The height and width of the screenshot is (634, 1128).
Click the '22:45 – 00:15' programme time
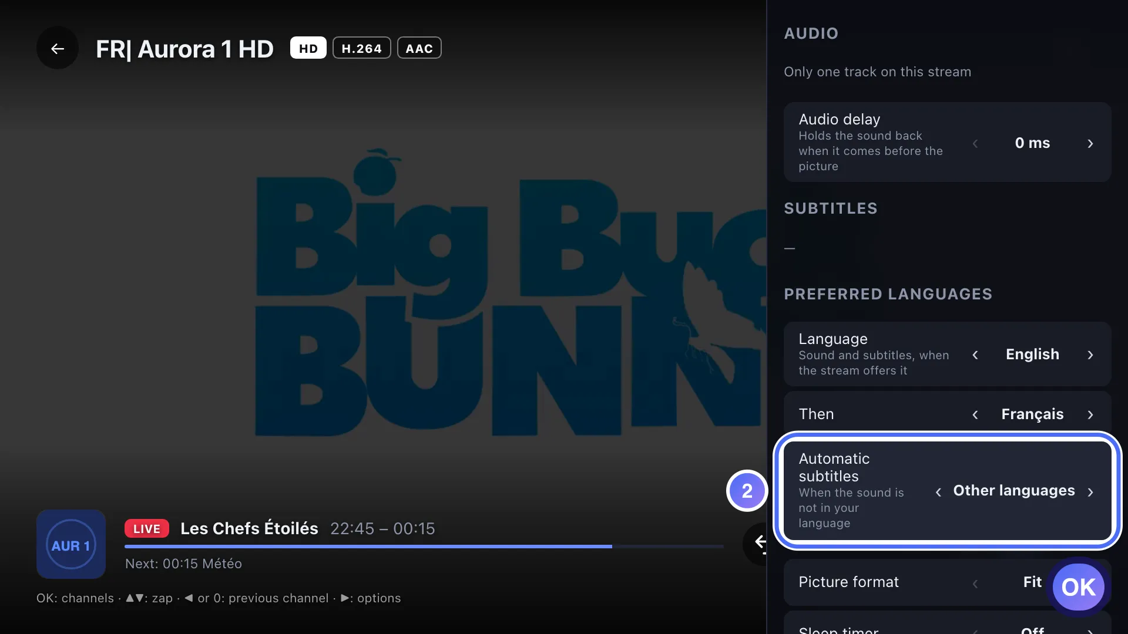tap(382, 528)
